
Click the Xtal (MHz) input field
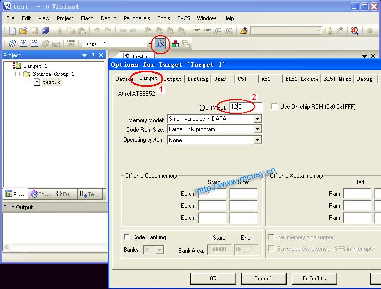246,107
